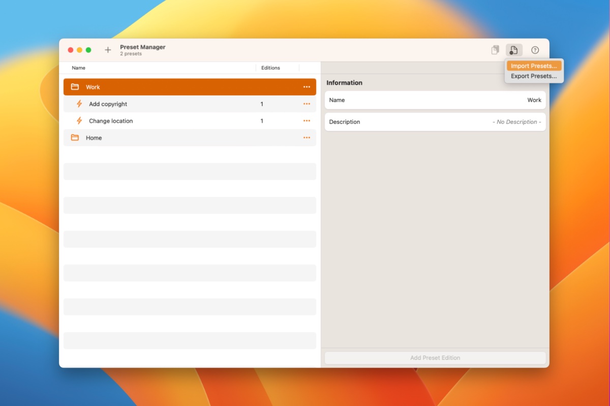Click the Add Preset Edition button
Screen dimensions: 610x406
435,358
